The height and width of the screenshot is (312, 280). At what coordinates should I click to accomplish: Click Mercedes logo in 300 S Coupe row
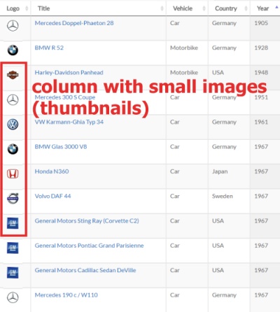(x=13, y=100)
